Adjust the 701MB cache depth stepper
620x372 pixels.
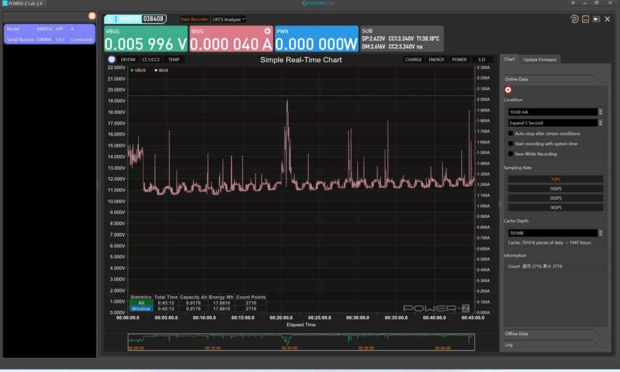[600, 233]
